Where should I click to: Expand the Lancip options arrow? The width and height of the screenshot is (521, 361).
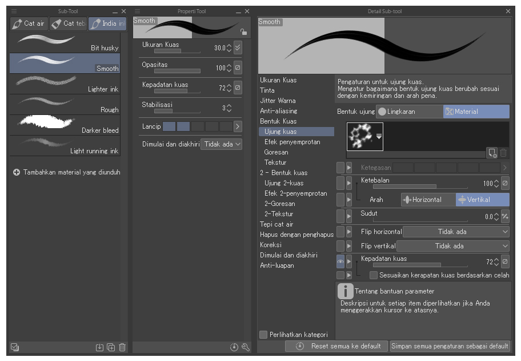click(238, 126)
